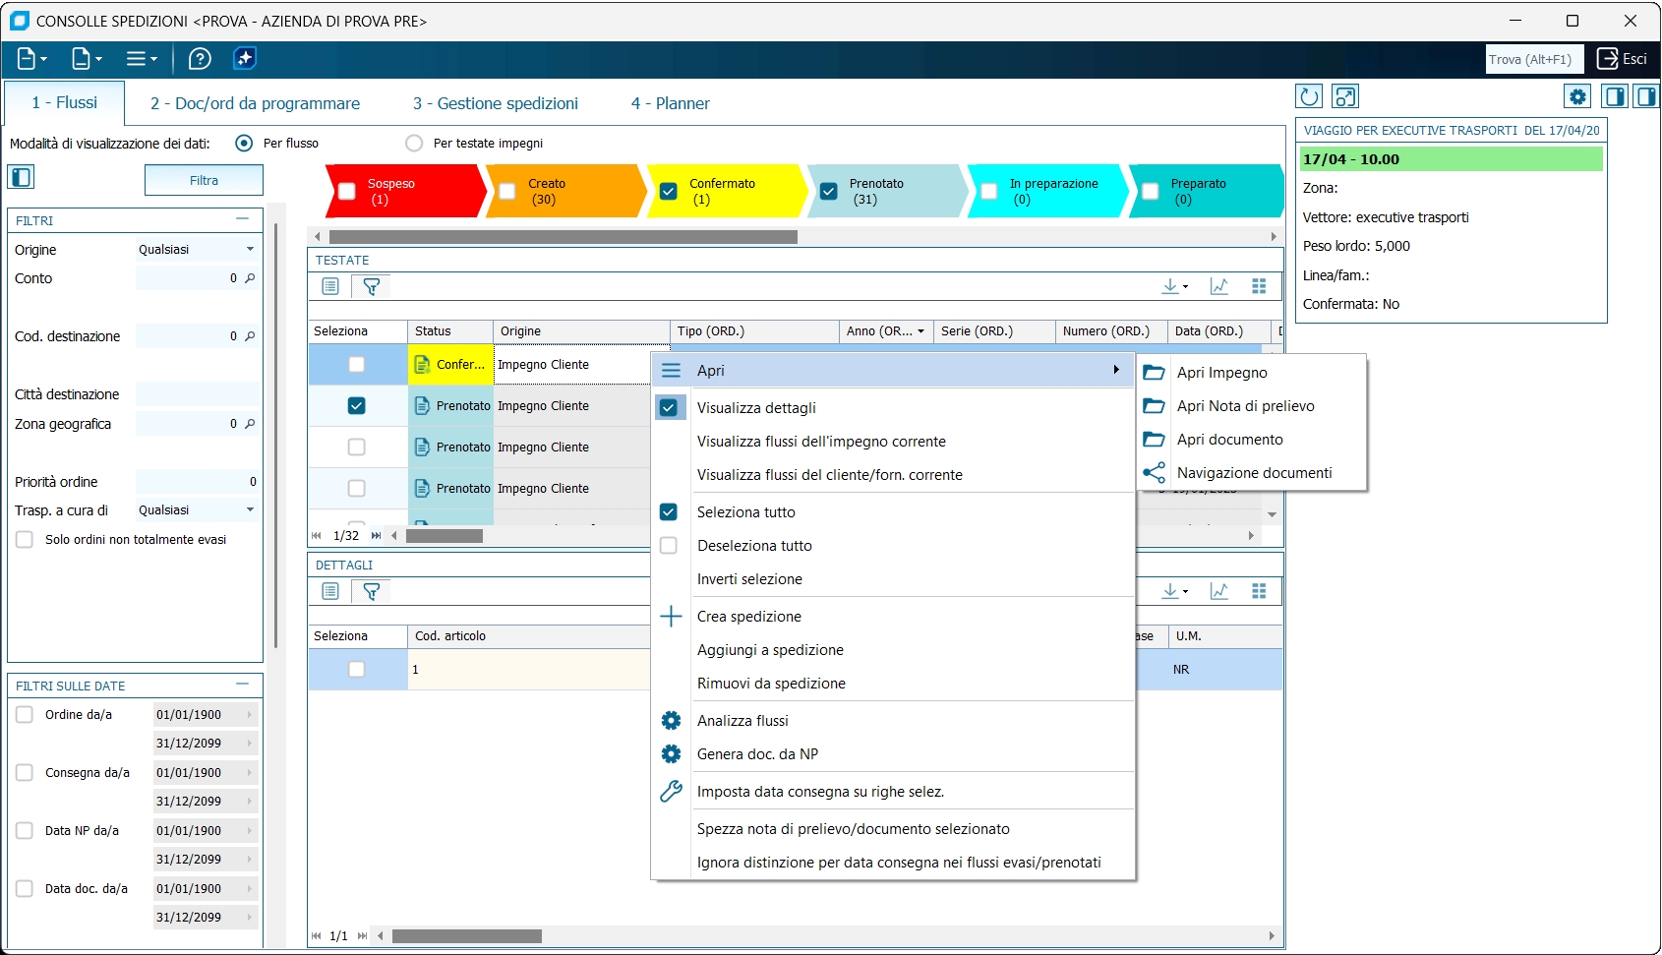Choose 'Crea spedizione' from context menu

pyautogui.click(x=748, y=617)
